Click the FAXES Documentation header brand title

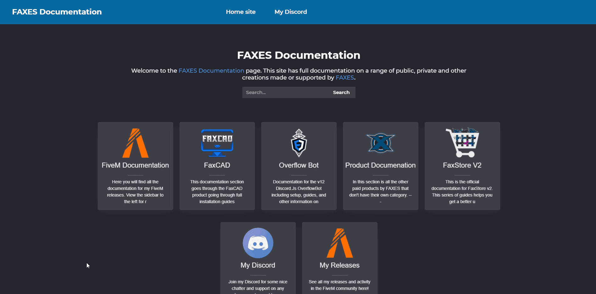tap(57, 12)
